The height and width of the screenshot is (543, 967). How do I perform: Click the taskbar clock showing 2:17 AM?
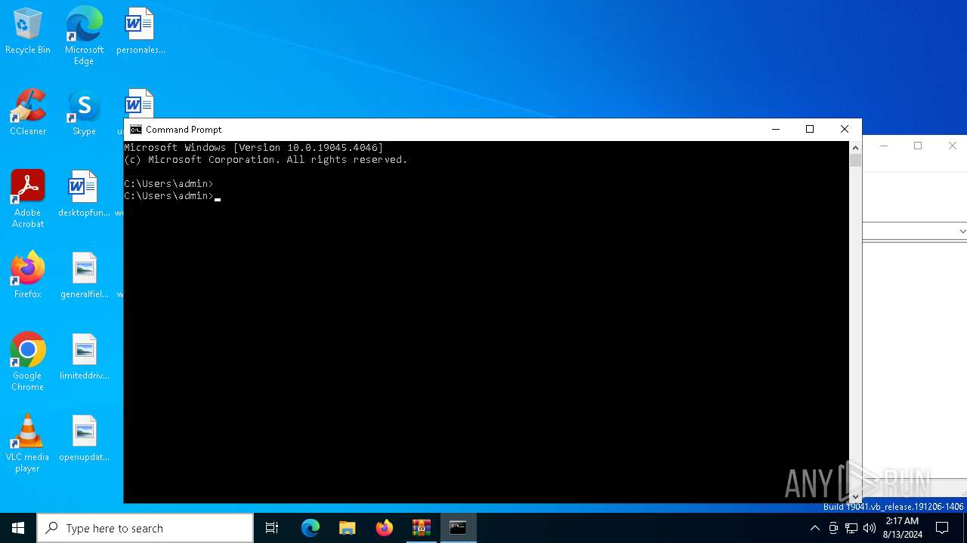pyautogui.click(x=902, y=528)
